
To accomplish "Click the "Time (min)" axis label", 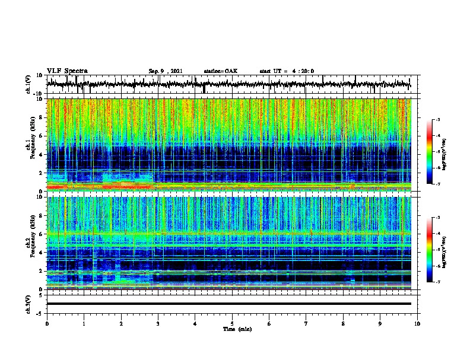I will point(237,329).
